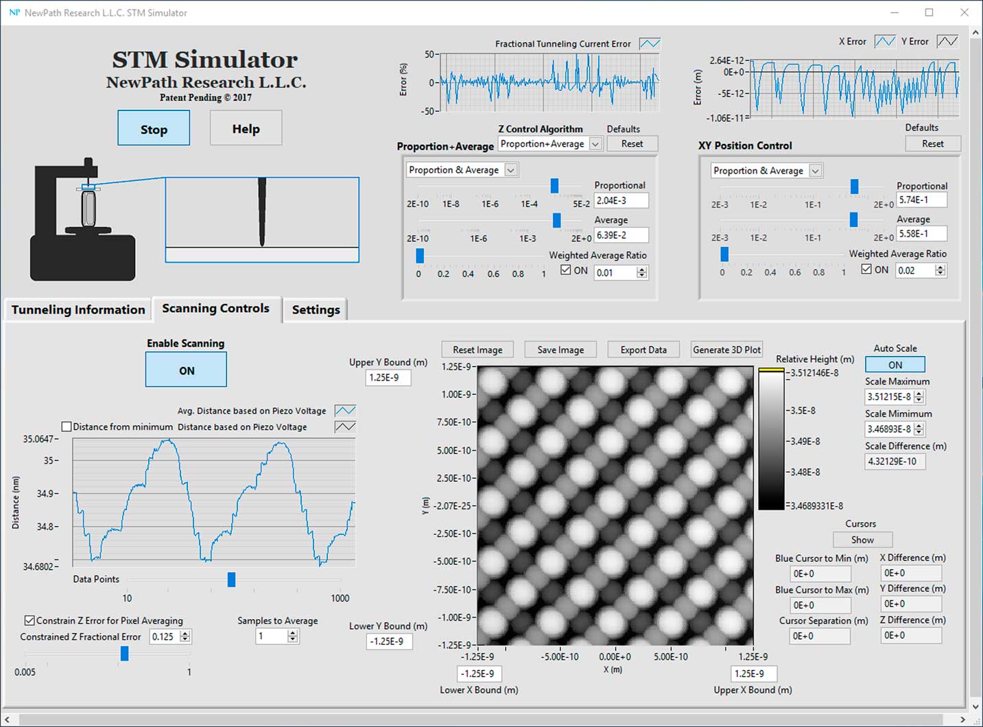Toggle the Distance from minimum checkbox
The height and width of the screenshot is (727, 983).
(67, 427)
